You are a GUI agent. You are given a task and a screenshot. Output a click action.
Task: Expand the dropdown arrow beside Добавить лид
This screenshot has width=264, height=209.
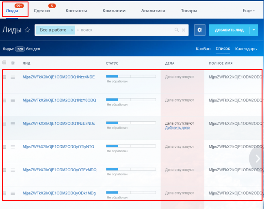click(x=254, y=30)
